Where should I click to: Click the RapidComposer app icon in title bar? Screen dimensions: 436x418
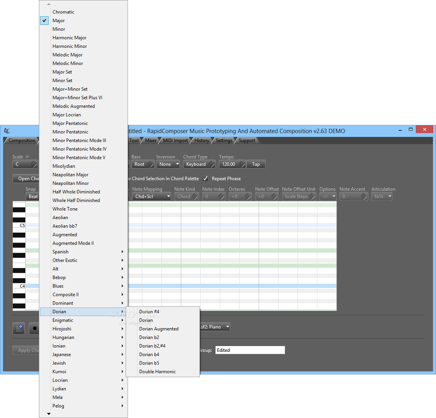7,130
